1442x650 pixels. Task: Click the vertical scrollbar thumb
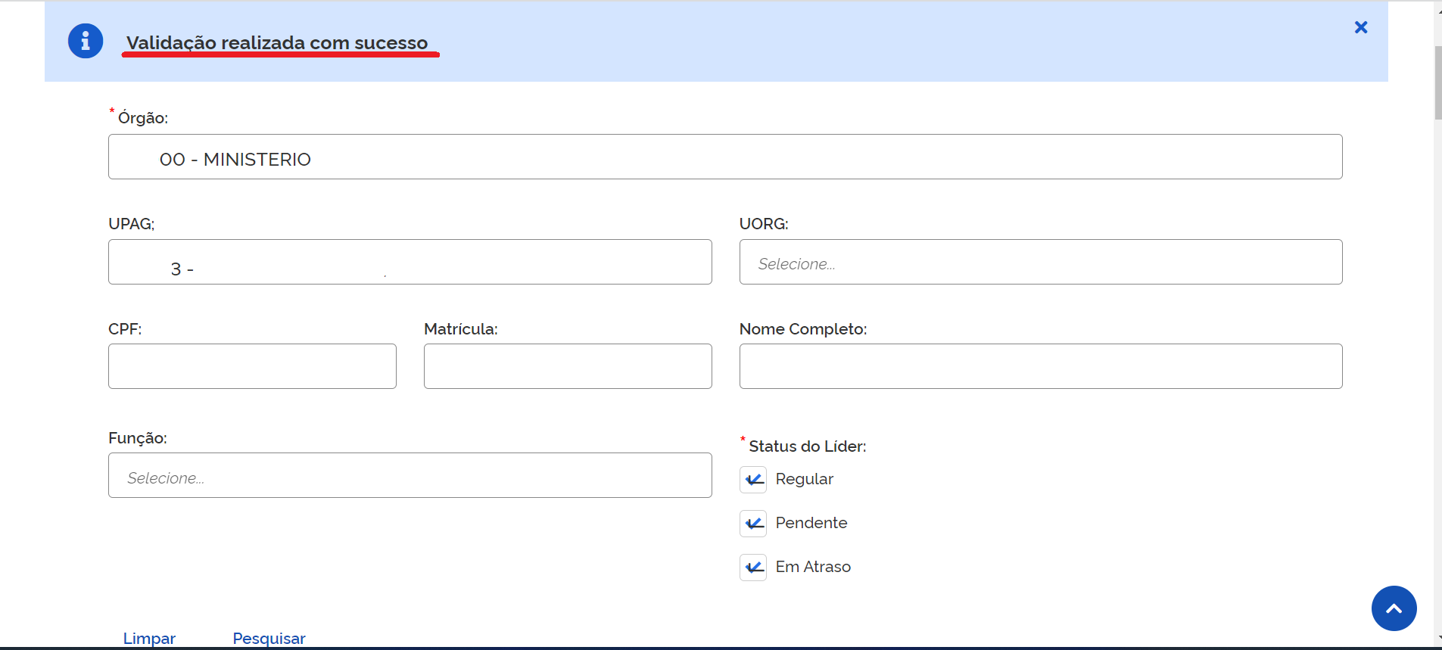1437,83
